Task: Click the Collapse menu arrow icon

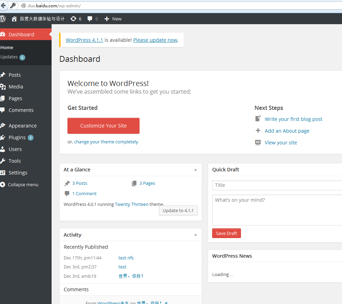Action: click(3, 184)
